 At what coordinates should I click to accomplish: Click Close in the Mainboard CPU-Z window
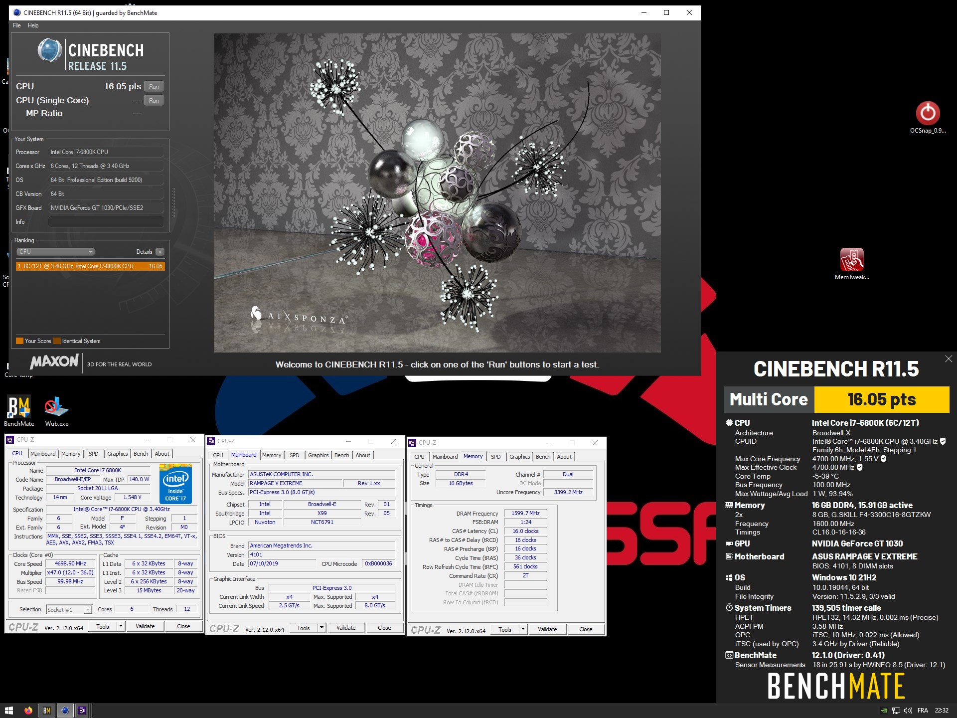click(384, 628)
